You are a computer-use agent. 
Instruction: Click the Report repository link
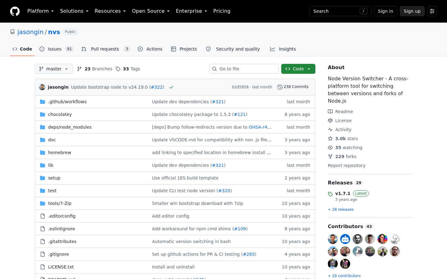click(x=346, y=166)
